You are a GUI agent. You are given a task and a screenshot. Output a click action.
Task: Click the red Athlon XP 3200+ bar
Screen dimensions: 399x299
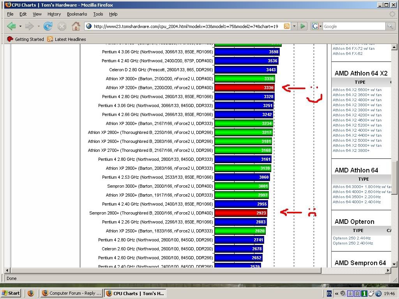pyautogui.click(x=244, y=88)
